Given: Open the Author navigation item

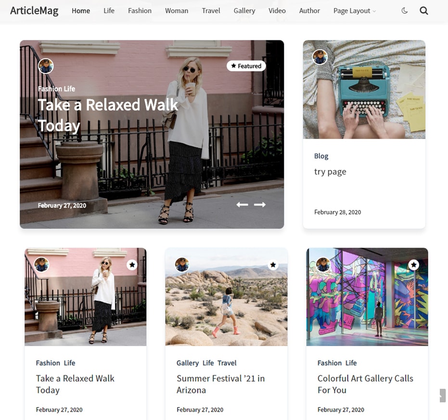Looking at the screenshot, I should 309,11.
